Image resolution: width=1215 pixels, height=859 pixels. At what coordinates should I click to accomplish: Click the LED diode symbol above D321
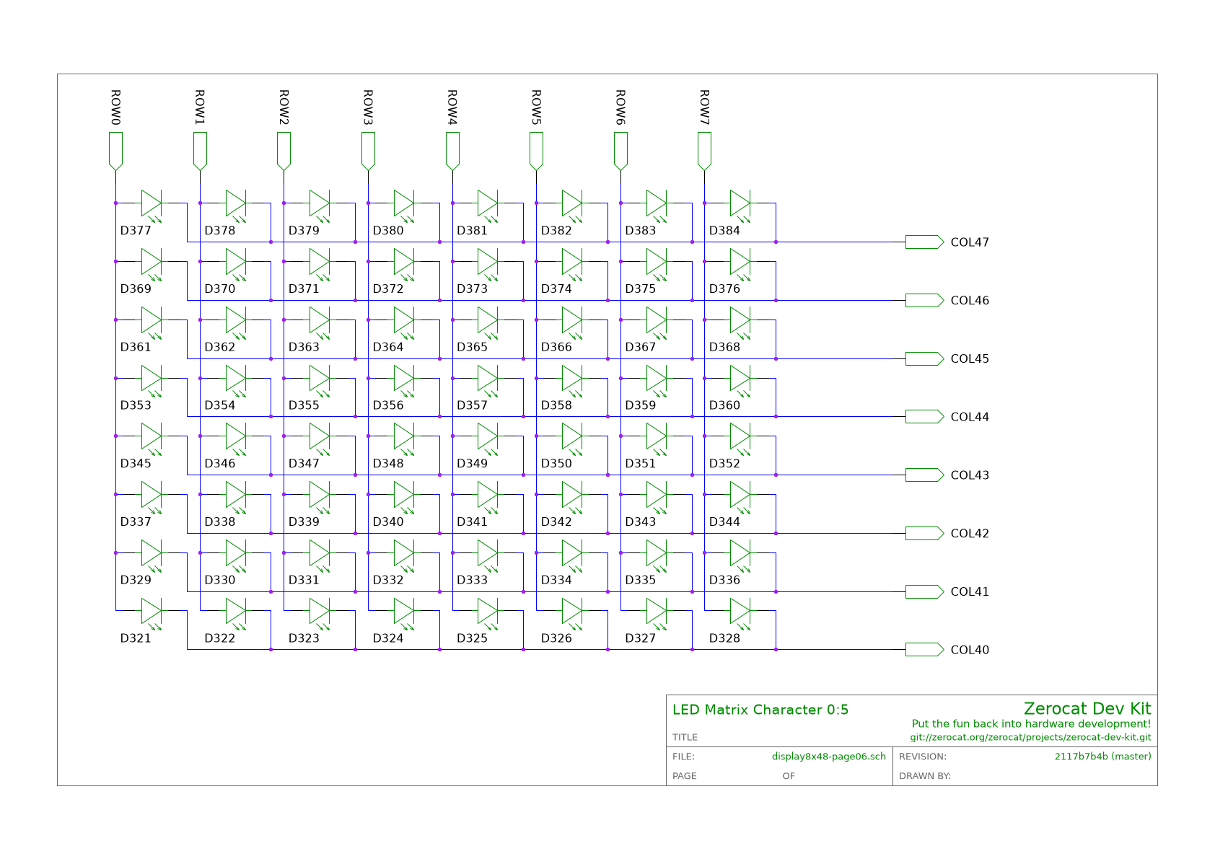152,612
